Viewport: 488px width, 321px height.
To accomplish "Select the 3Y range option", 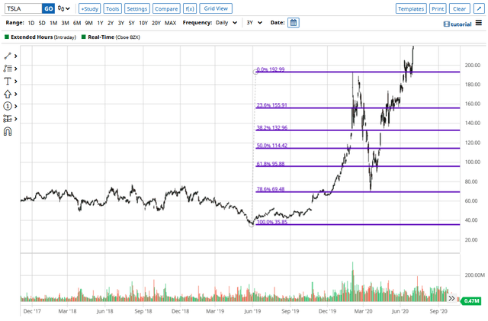I will [x=121, y=23].
